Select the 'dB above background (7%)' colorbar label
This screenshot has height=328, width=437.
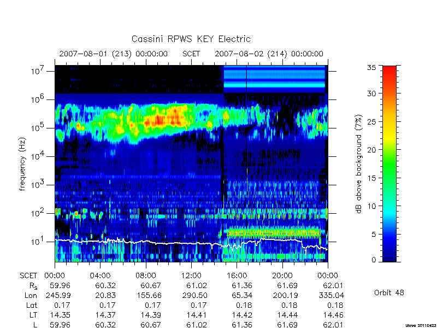(x=359, y=164)
